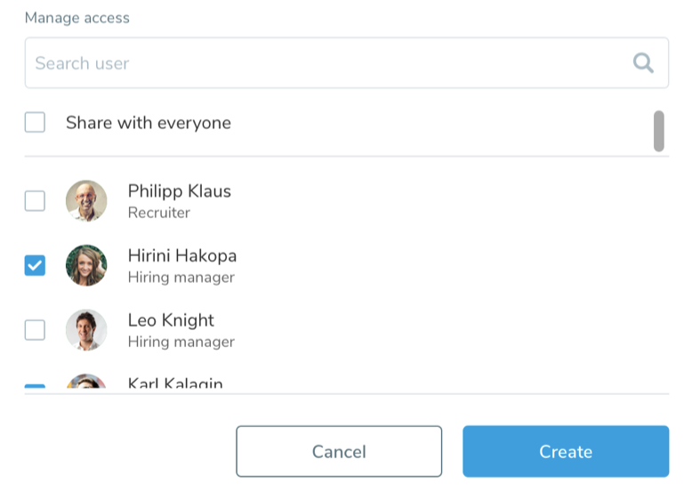Toggle Karl Kalagin's partially visible checkbox
Screen dimensions: 692x500
(x=35, y=387)
